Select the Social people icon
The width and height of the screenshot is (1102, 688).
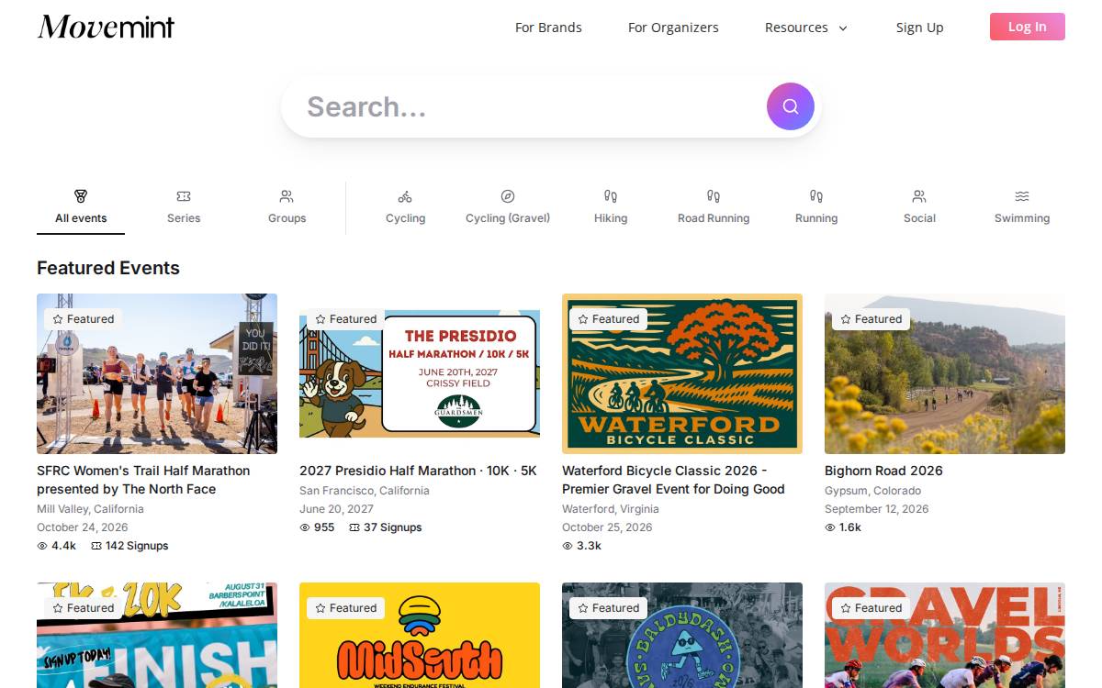[x=919, y=196]
